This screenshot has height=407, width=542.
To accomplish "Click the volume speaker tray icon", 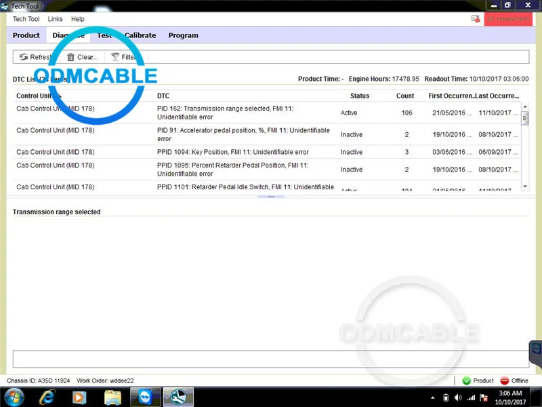I will coord(459,398).
